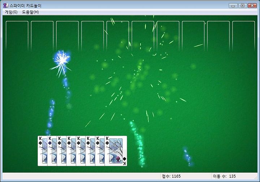Viewport: 260px width, 182px height.
Task: Click the move count 이동 수: 135
Action: (224, 176)
